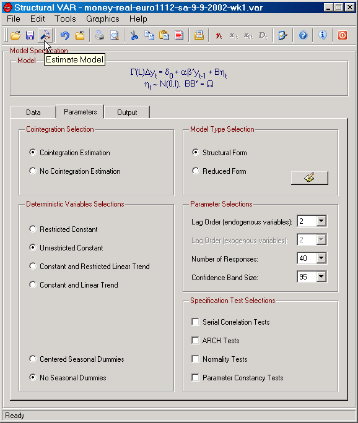
Task: Select Constant and Restricted Linear Trend
Action: 89,267
